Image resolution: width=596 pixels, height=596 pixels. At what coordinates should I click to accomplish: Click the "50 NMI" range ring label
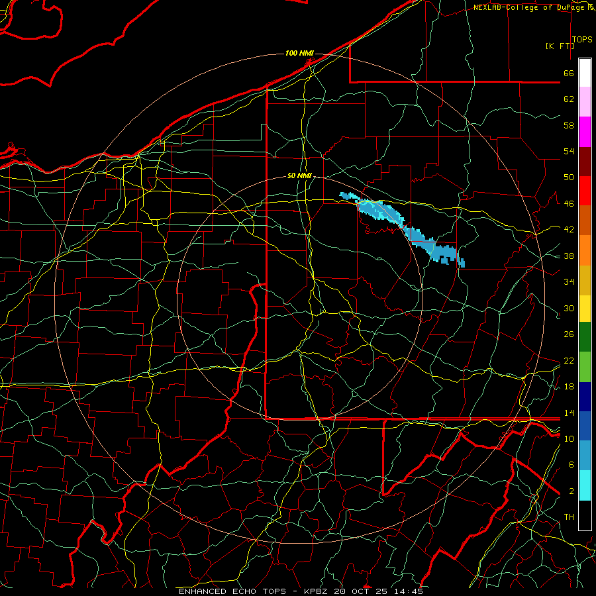pos(299,175)
